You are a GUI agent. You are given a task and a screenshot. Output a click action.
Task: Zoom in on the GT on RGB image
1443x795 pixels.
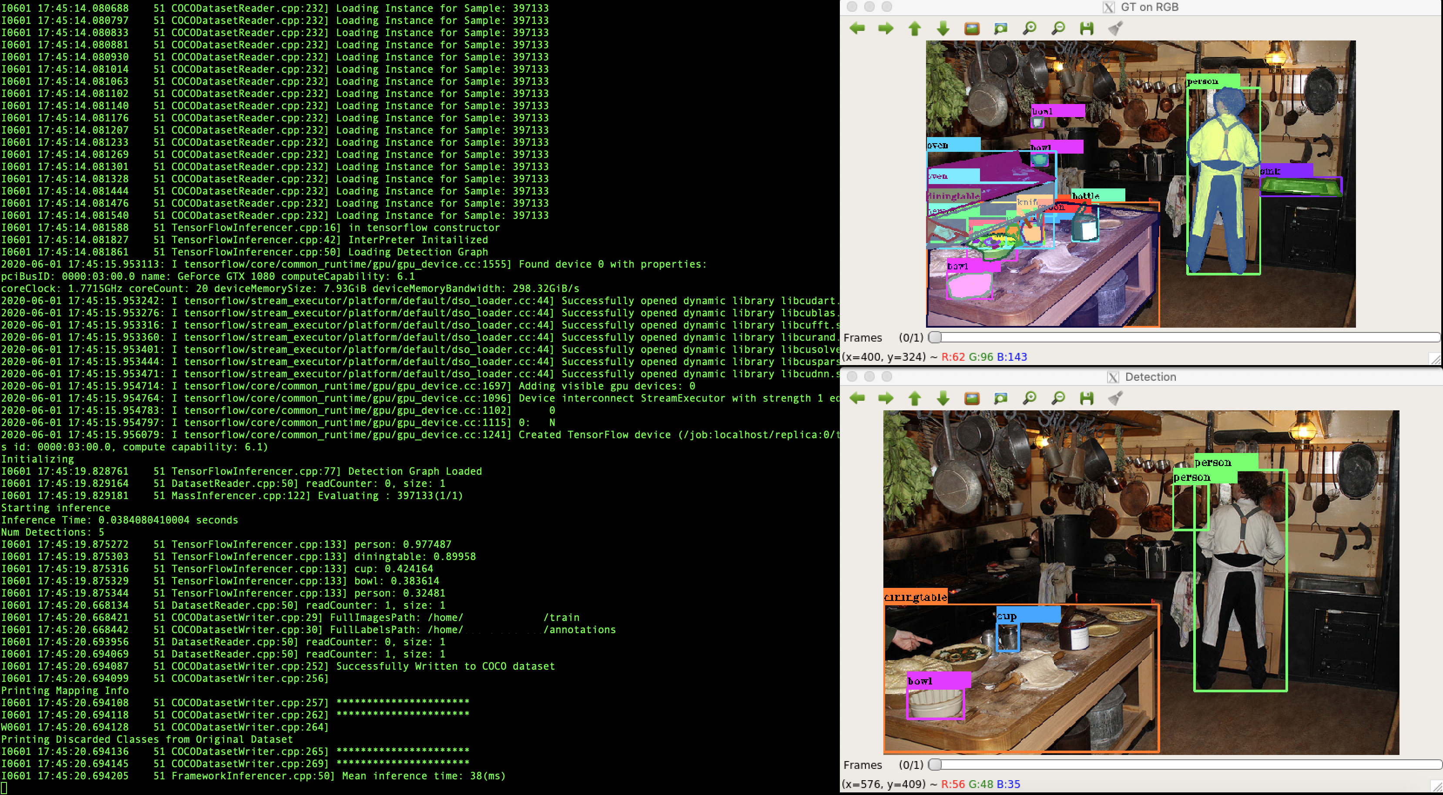pos(1030,29)
